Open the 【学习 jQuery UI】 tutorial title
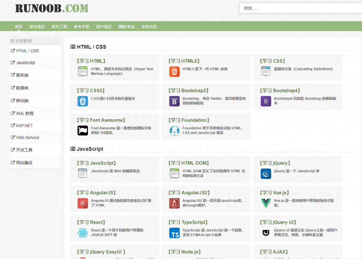The height and width of the screenshot is (259, 362). [278, 222]
